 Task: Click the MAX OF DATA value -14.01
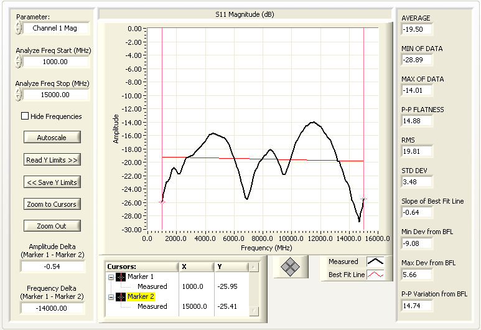pyautogui.click(x=416, y=90)
